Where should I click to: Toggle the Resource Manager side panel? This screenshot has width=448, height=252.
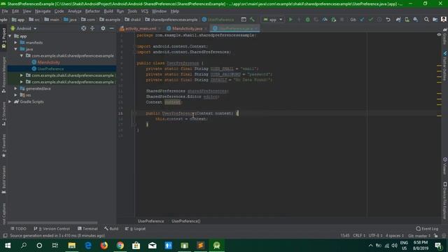tap(3, 75)
